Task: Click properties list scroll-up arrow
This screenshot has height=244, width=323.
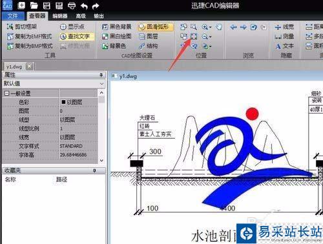Action: point(101,93)
